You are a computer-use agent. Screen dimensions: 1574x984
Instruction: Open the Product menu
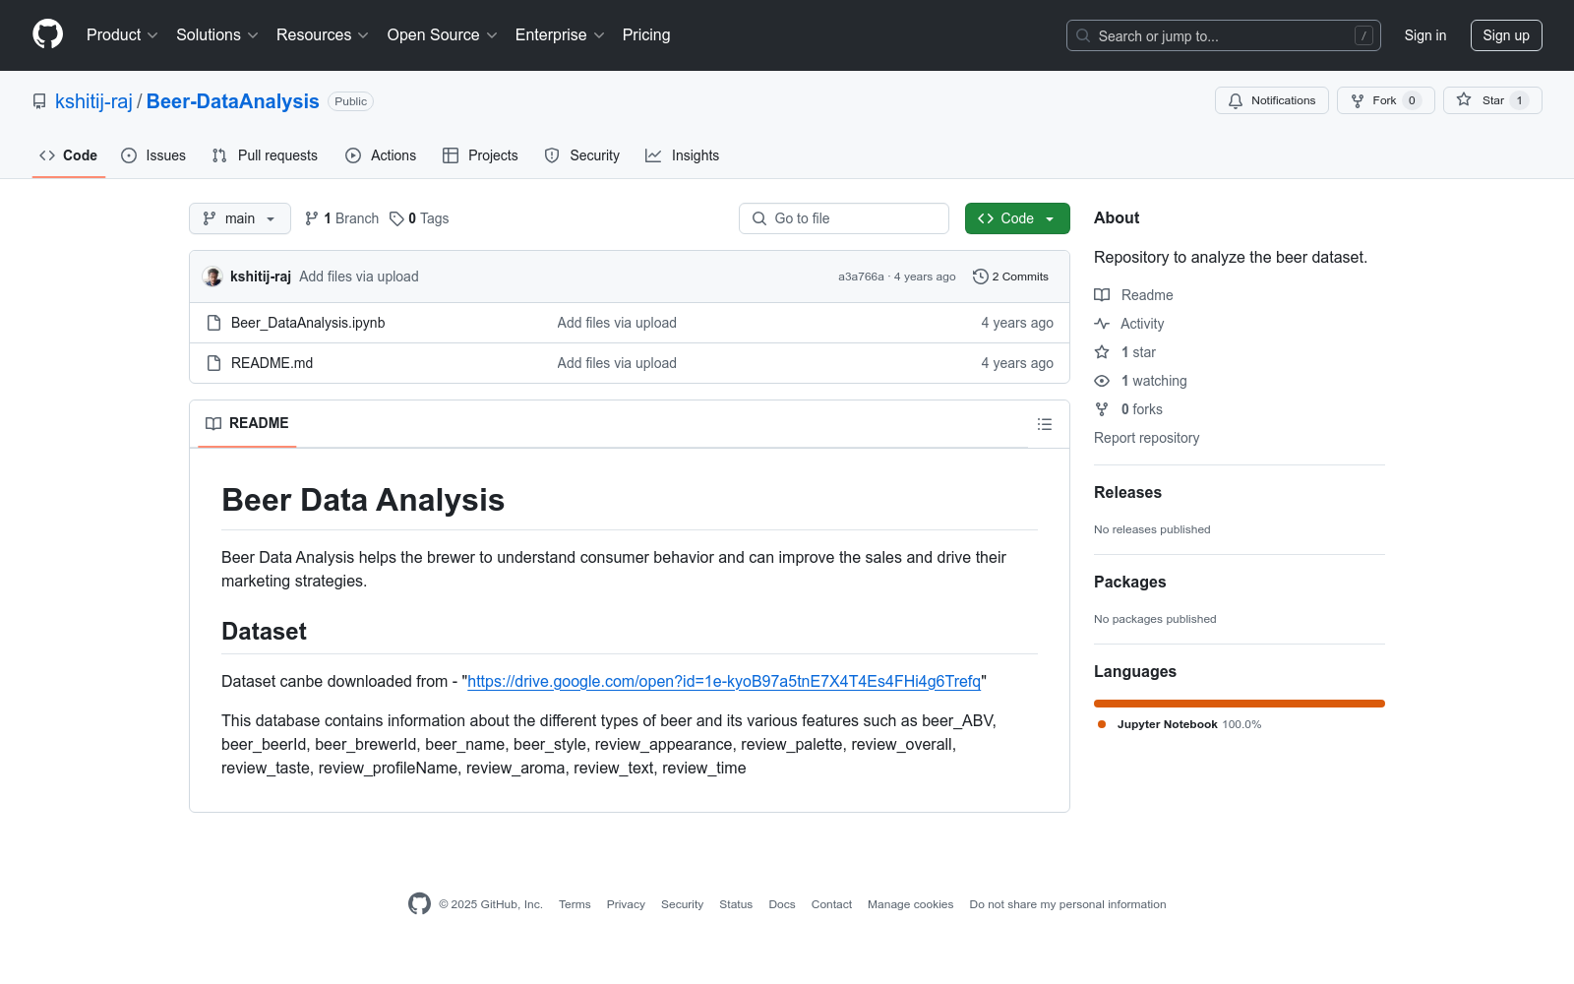122,35
